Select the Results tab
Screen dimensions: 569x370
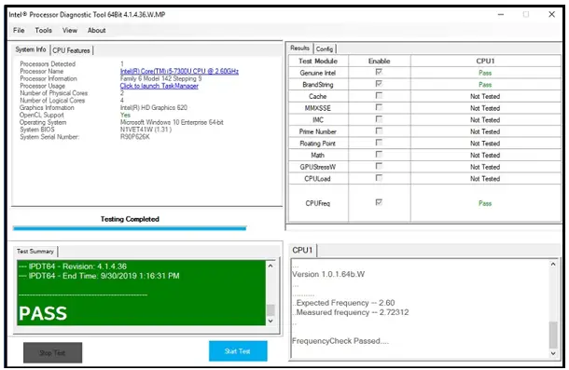pyautogui.click(x=299, y=48)
